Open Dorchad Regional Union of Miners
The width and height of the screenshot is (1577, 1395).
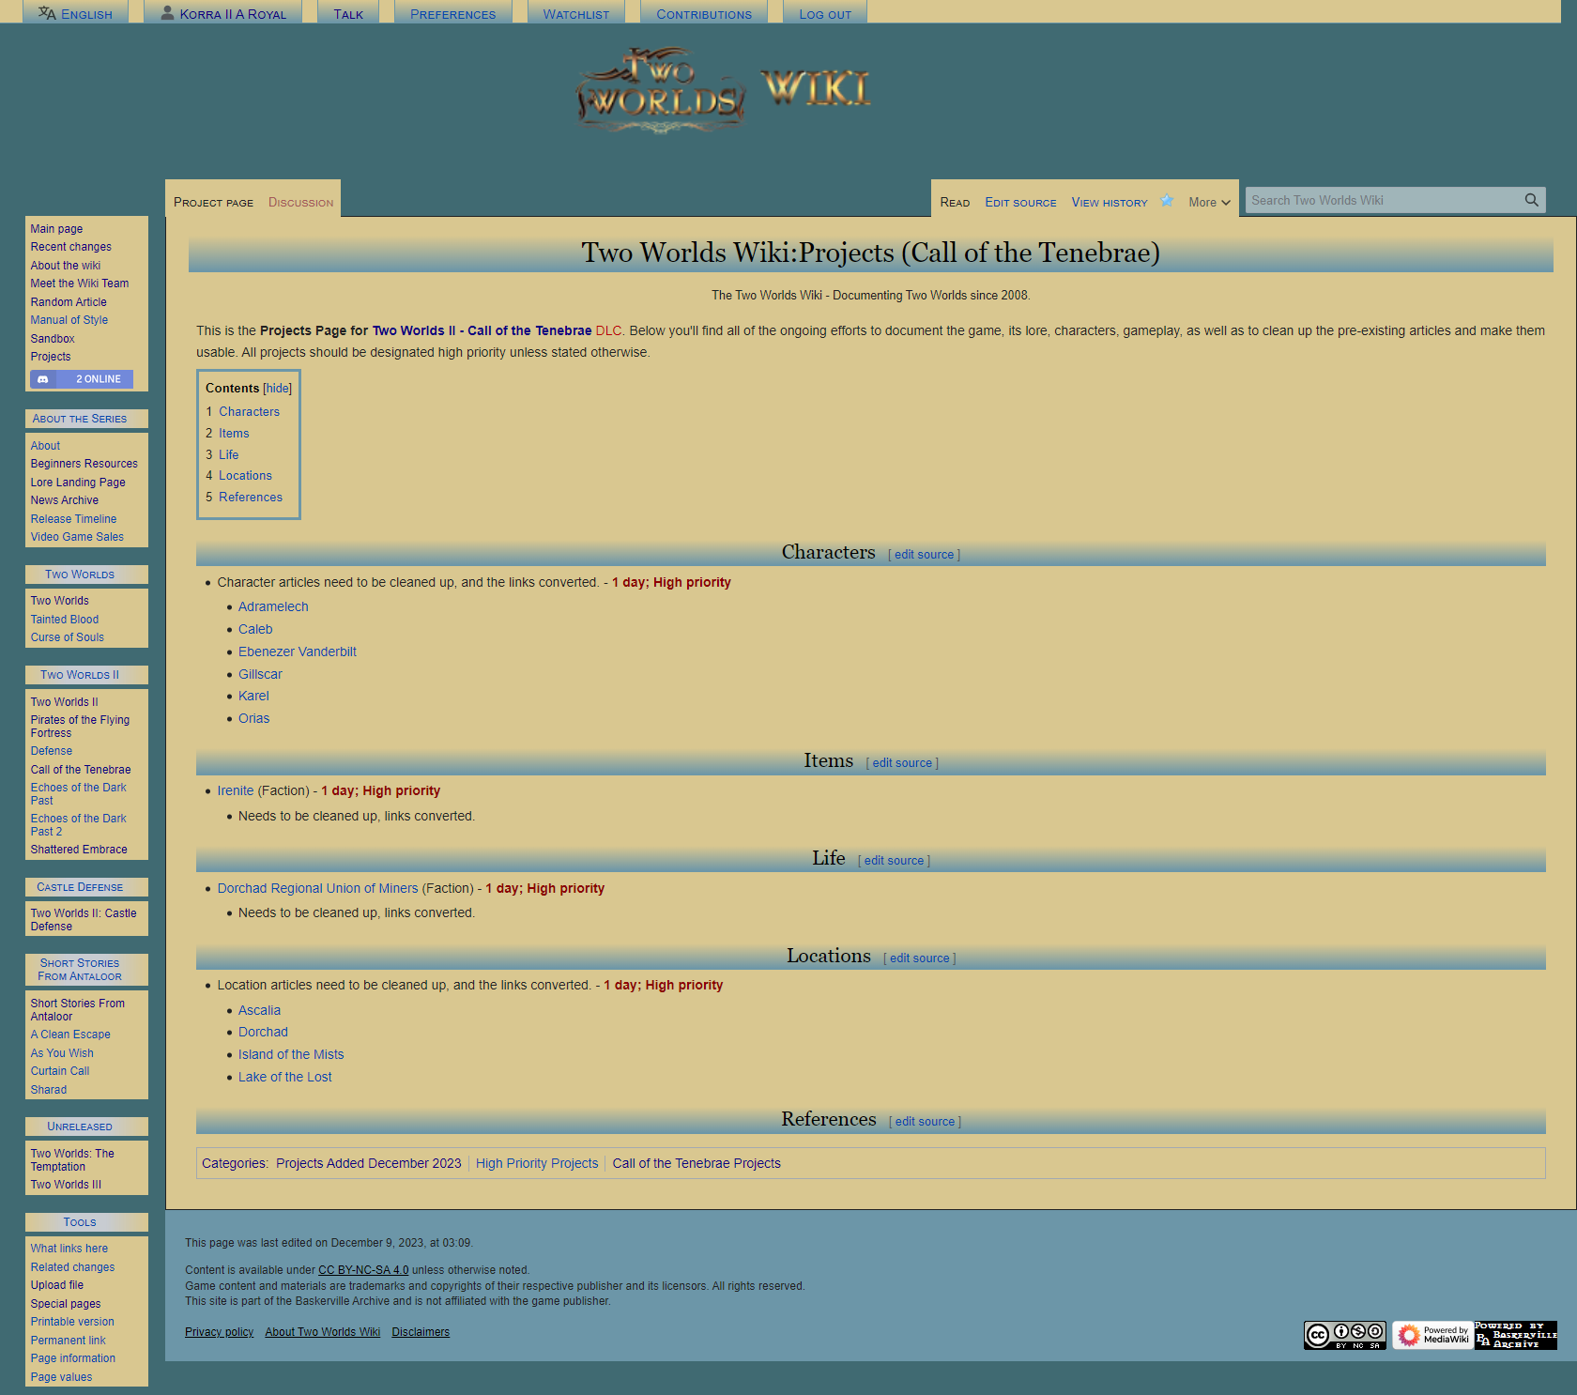tap(317, 889)
